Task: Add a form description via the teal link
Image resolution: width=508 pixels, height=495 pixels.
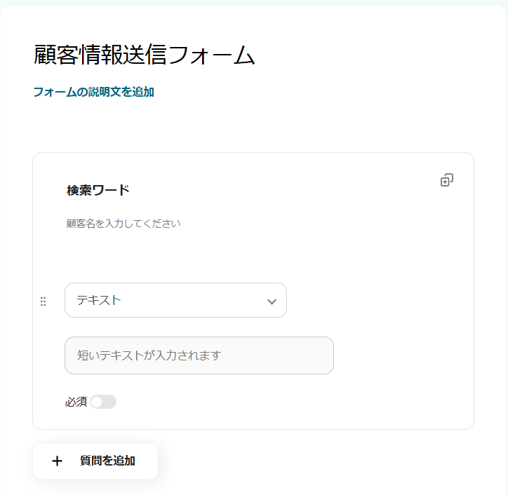Action: tap(93, 92)
